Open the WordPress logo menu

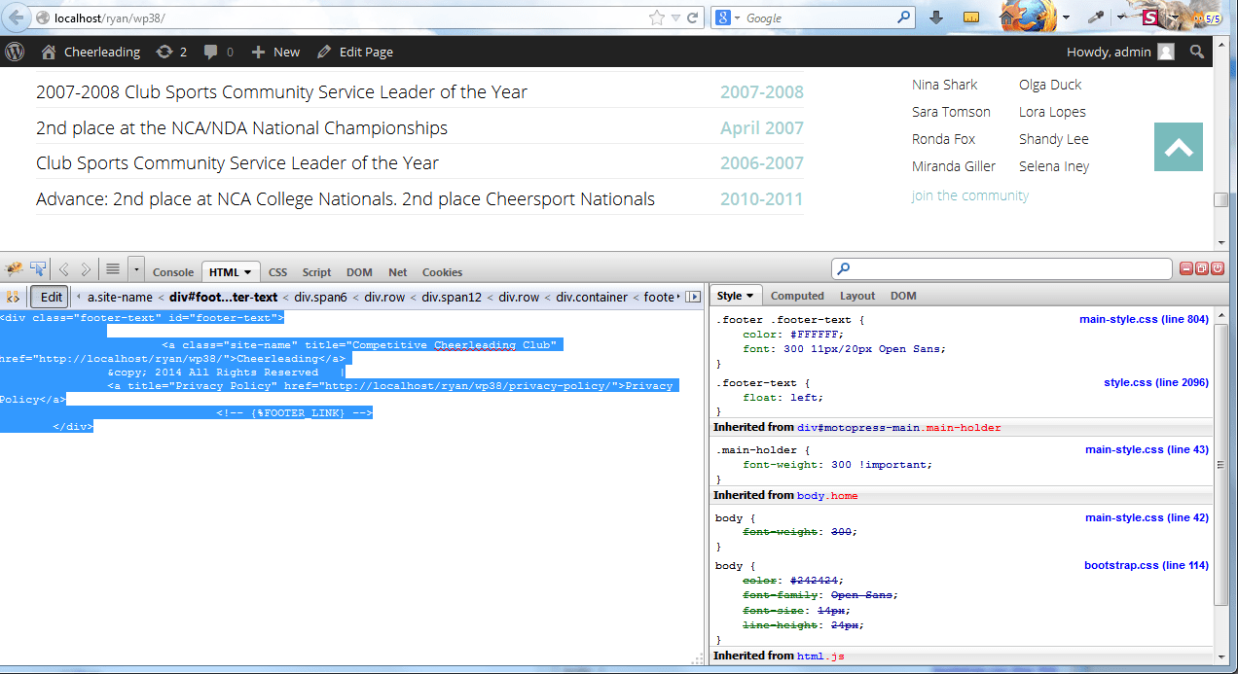point(15,52)
